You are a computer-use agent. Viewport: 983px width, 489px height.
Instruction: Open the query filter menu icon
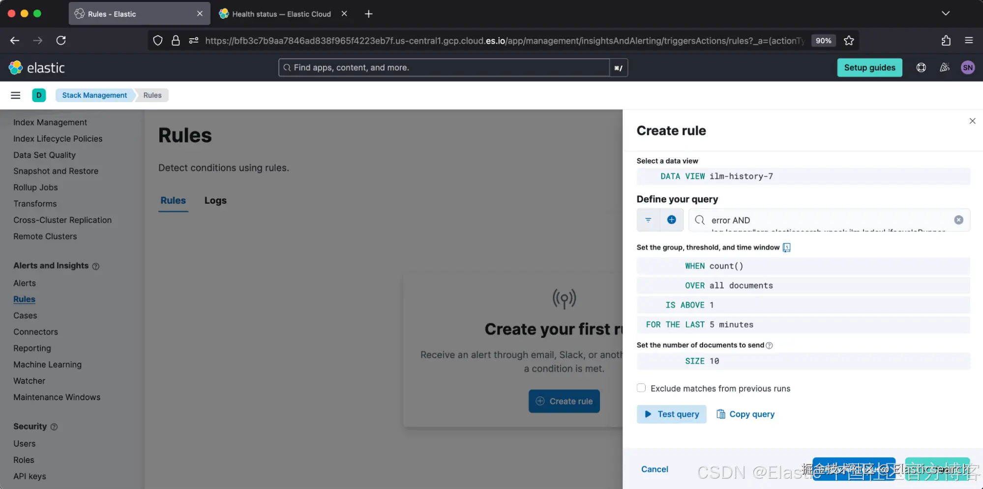coord(648,220)
